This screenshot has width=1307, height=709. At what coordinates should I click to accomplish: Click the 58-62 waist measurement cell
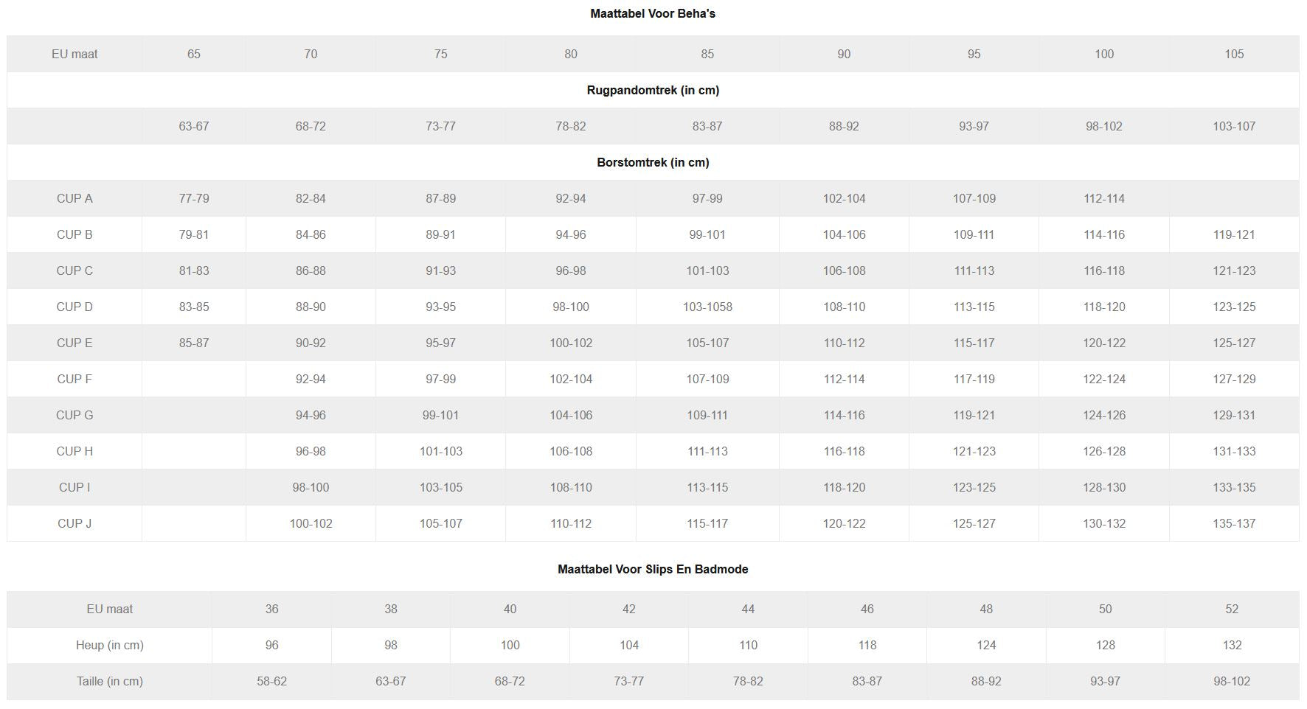point(271,681)
